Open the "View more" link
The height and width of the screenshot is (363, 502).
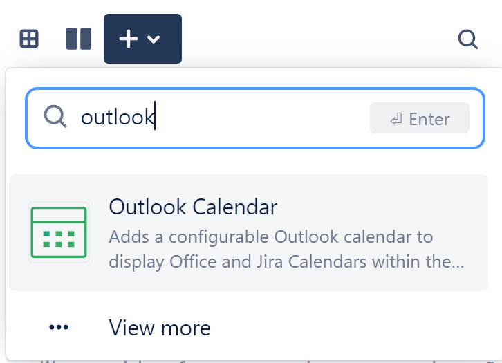[x=159, y=328]
